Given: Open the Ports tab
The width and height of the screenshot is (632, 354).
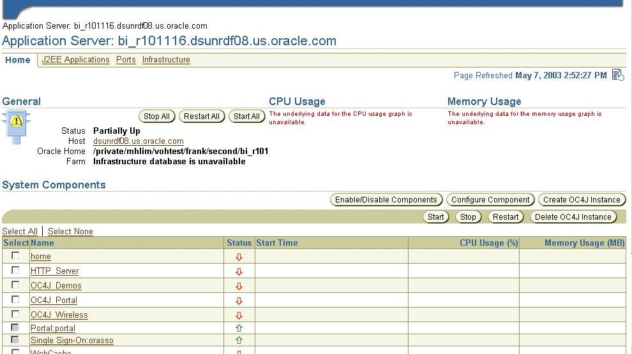Looking at the screenshot, I should tap(126, 59).
